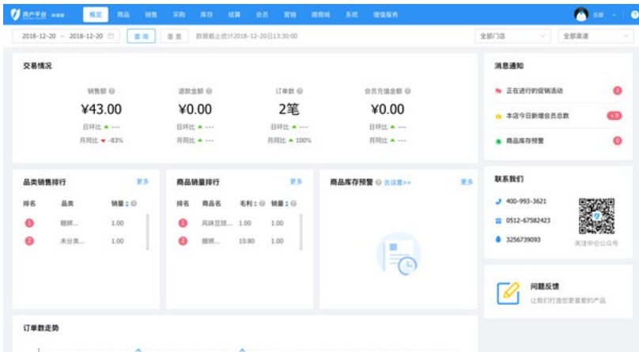Screen dimensions: 639x352
Task: Open the 全部渠道 channel dropdown
Action: pos(596,36)
